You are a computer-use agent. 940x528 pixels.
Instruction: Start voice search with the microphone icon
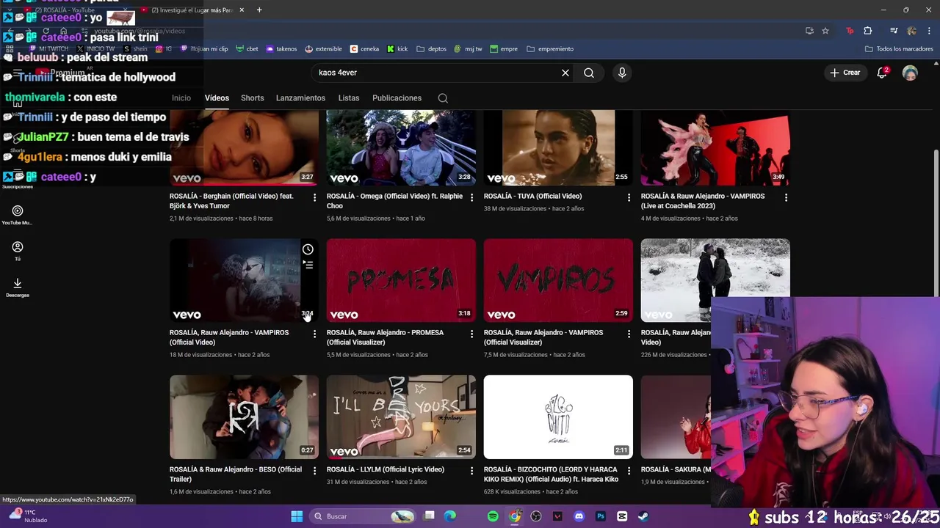(622, 73)
